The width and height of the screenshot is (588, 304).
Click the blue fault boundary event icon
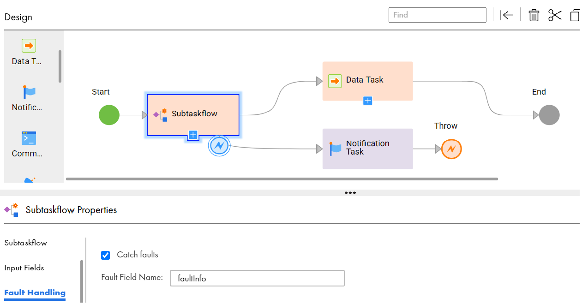pyautogui.click(x=219, y=146)
